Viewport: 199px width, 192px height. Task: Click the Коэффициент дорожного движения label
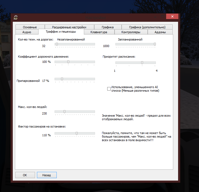[43, 57]
